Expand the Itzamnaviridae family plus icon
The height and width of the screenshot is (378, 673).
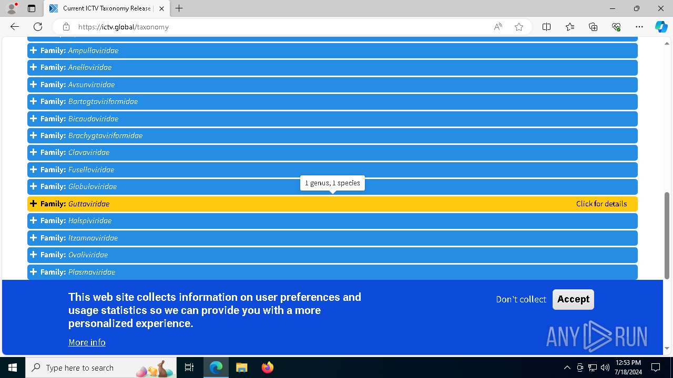pyautogui.click(x=34, y=238)
